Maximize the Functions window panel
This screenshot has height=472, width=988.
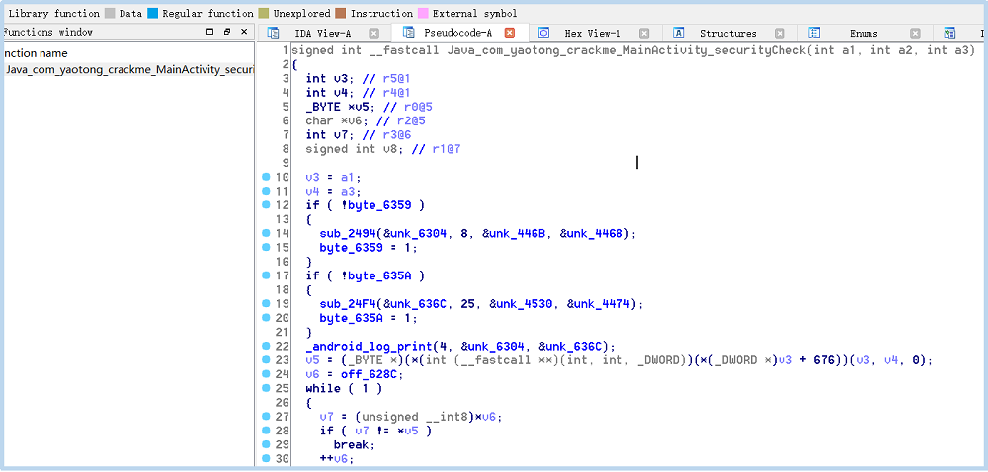210,32
